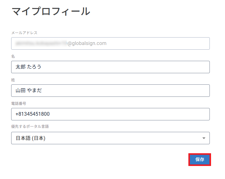The width and height of the screenshot is (225, 179).
Task: Click empty space in the 姓 field
Action: (x=124, y=91)
